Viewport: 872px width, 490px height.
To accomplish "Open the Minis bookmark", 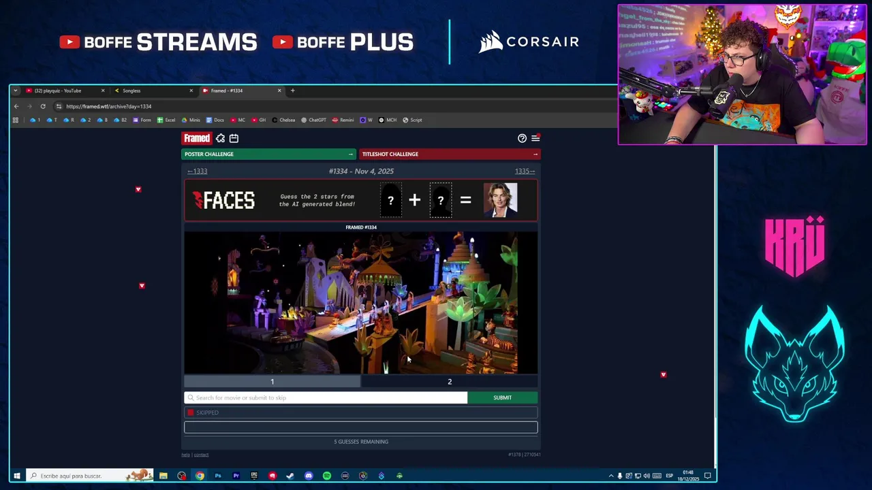I will (x=191, y=120).
